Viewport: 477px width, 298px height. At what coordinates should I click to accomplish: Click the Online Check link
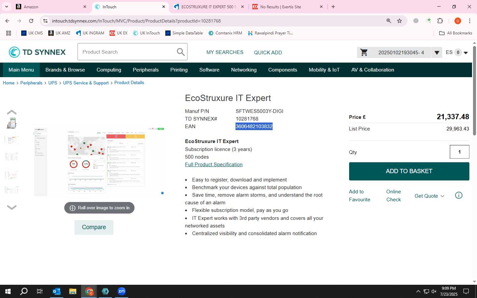[394, 196]
